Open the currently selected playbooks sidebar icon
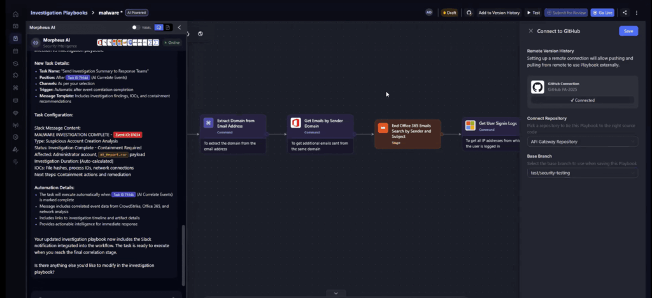 15,39
